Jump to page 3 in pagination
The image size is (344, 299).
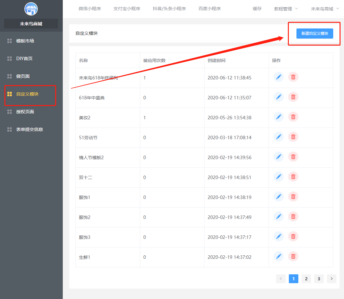[x=319, y=279]
